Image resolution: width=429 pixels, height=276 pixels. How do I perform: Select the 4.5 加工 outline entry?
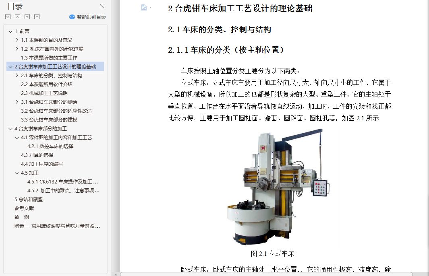(x=30, y=173)
